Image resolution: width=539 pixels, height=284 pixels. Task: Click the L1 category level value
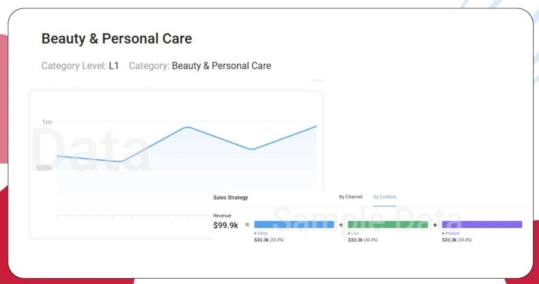tap(114, 66)
